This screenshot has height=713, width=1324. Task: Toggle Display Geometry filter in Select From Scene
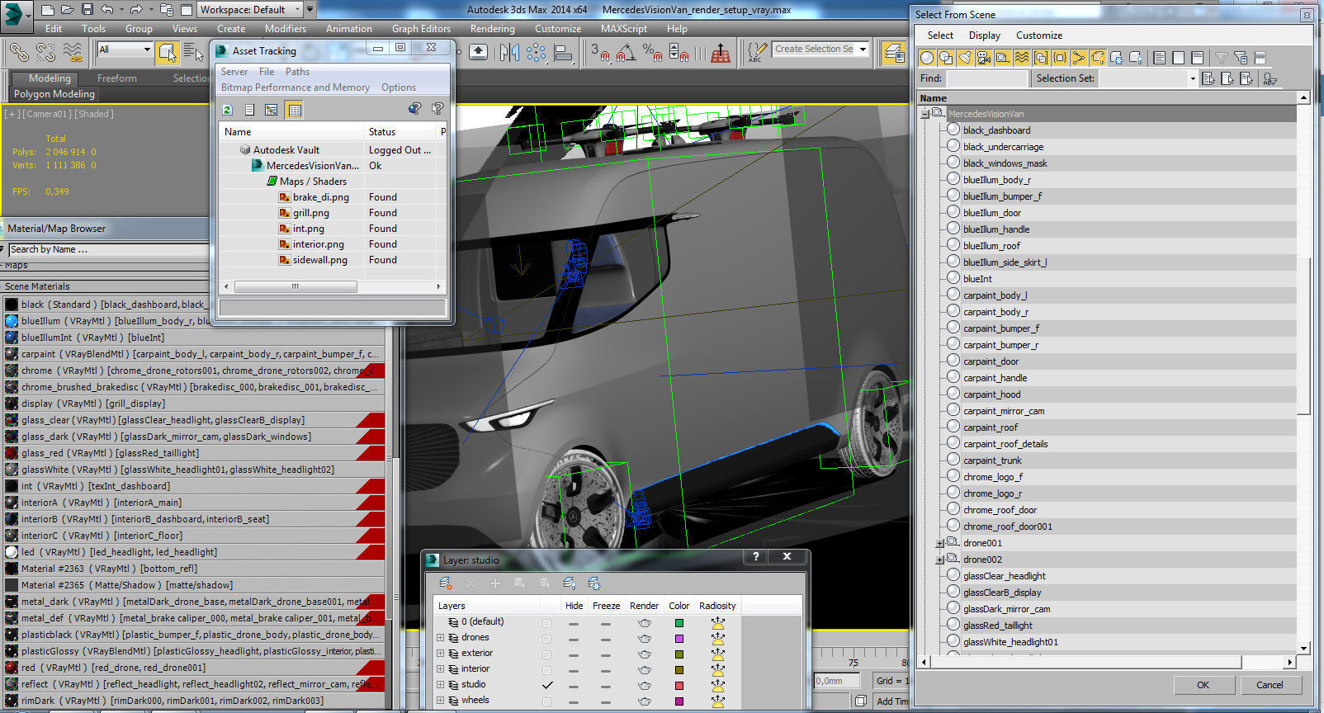click(927, 58)
